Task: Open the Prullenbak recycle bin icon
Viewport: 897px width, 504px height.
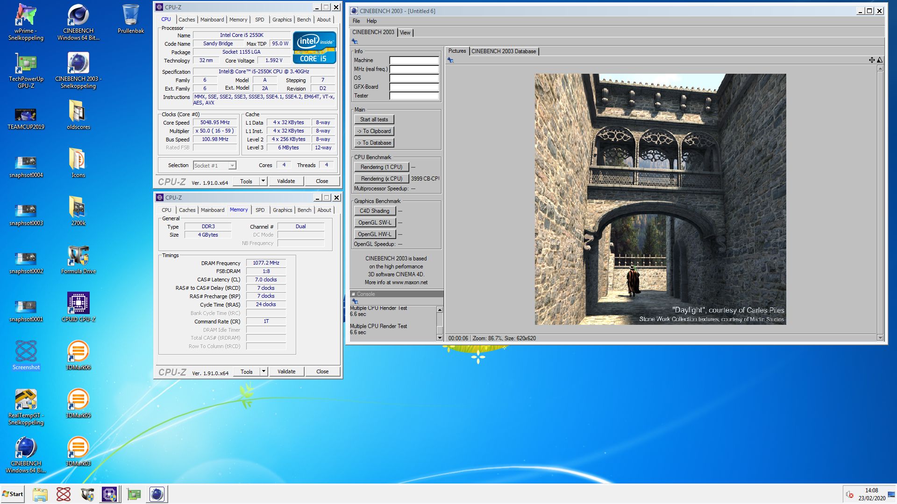Action: [x=131, y=19]
